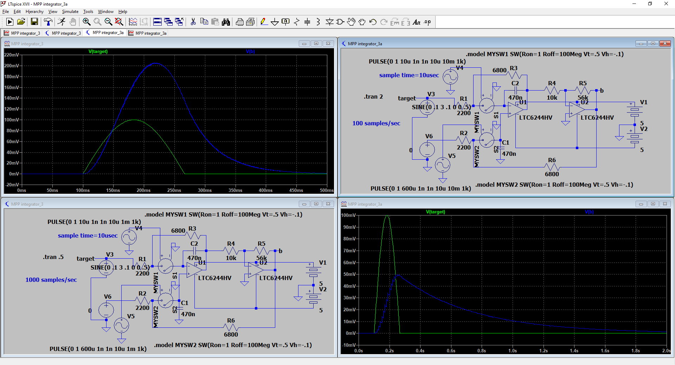Viewport: 675px width, 365px height.
Task: Open the Component (logic gate) picker
Action: (x=340, y=22)
